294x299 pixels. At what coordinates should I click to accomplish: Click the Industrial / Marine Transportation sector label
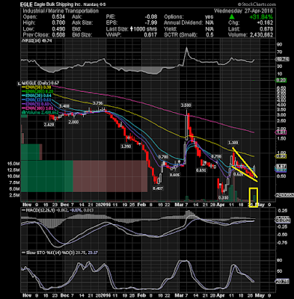pos(61,10)
